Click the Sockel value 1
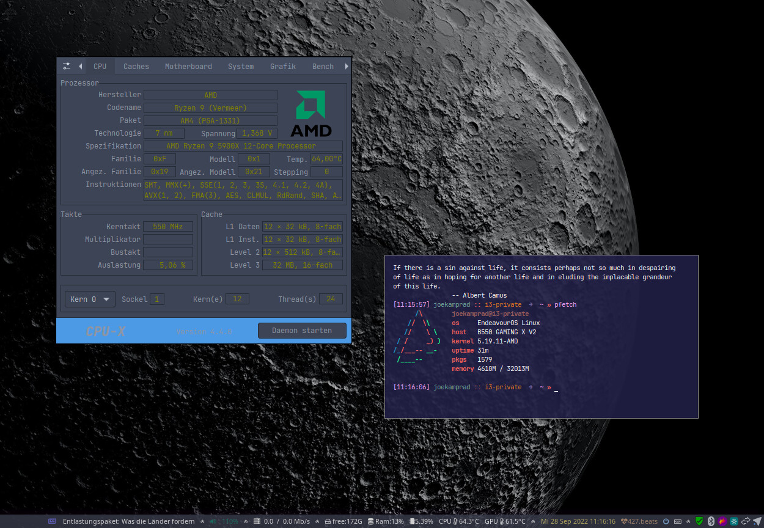Screen dimensions: 764x528 [x=157, y=299]
